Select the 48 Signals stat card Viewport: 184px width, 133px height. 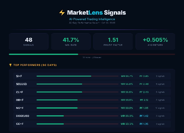(x=29, y=41)
